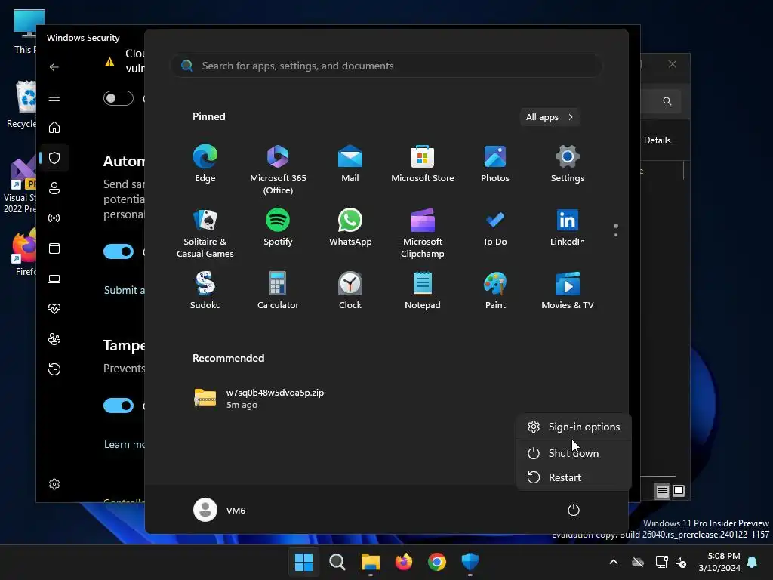This screenshot has width=773, height=580.
Task: Open Firefox from the taskbar
Action: pyautogui.click(x=404, y=562)
